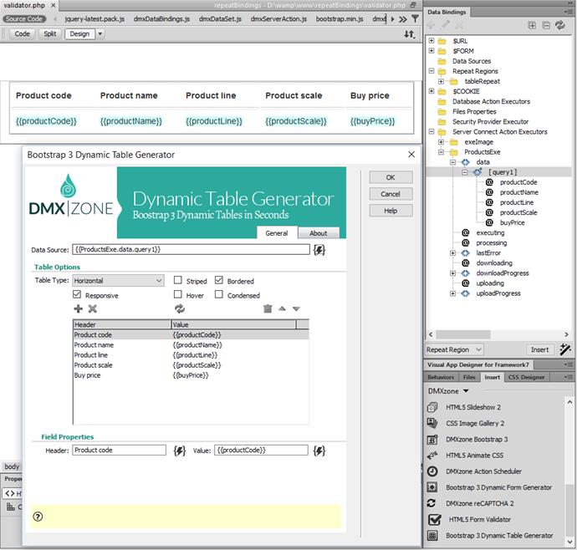The width and height of the screenshot is (577, 550).
Task: Enable the Striped checkbox
Action: [x=178, y=280]
